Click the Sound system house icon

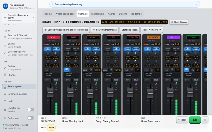click(5, 88)
